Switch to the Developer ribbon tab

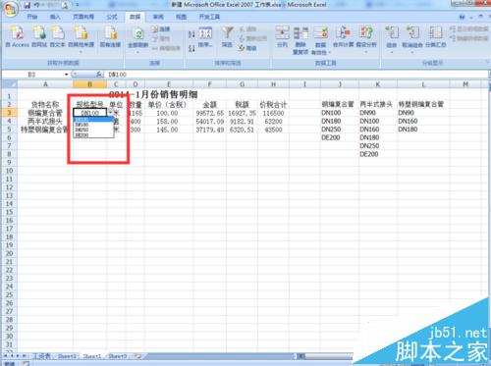coord(209,17)
